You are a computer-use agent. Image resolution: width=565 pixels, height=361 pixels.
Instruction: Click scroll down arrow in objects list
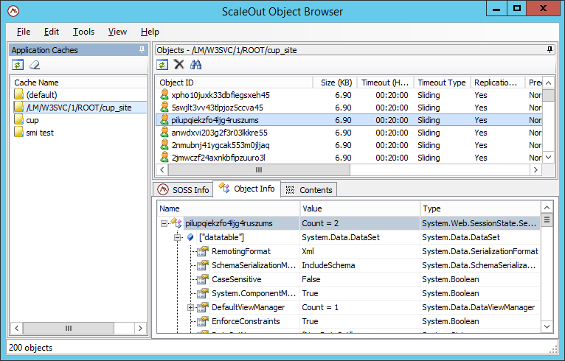(x=549, y=157)
